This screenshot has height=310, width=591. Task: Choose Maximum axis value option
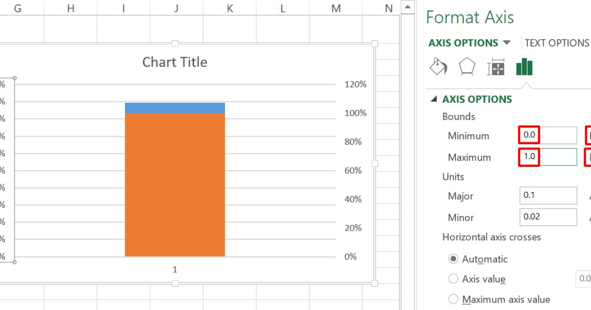tap(453, 299)
